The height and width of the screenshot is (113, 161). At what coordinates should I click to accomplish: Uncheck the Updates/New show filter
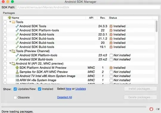click(x=15, y=89)
